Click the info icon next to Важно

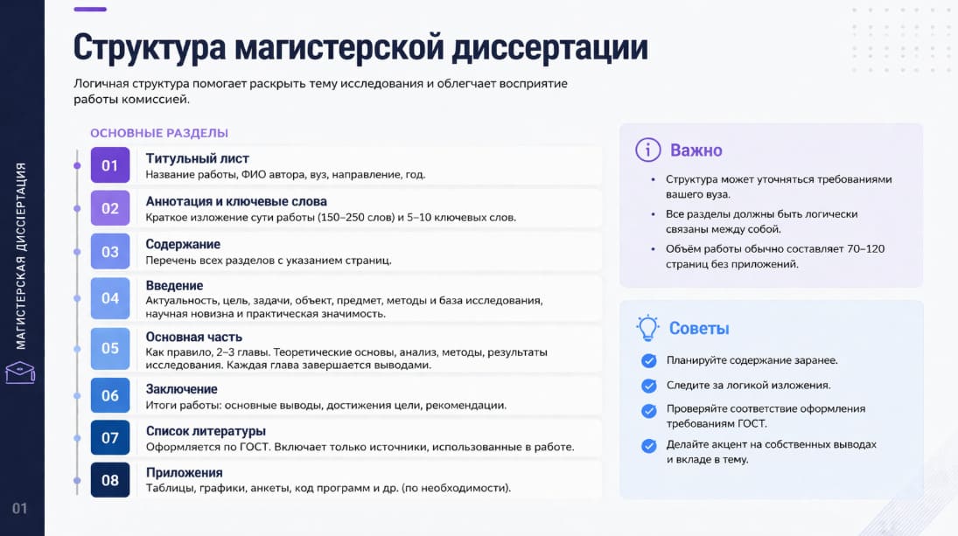[647, 150]
